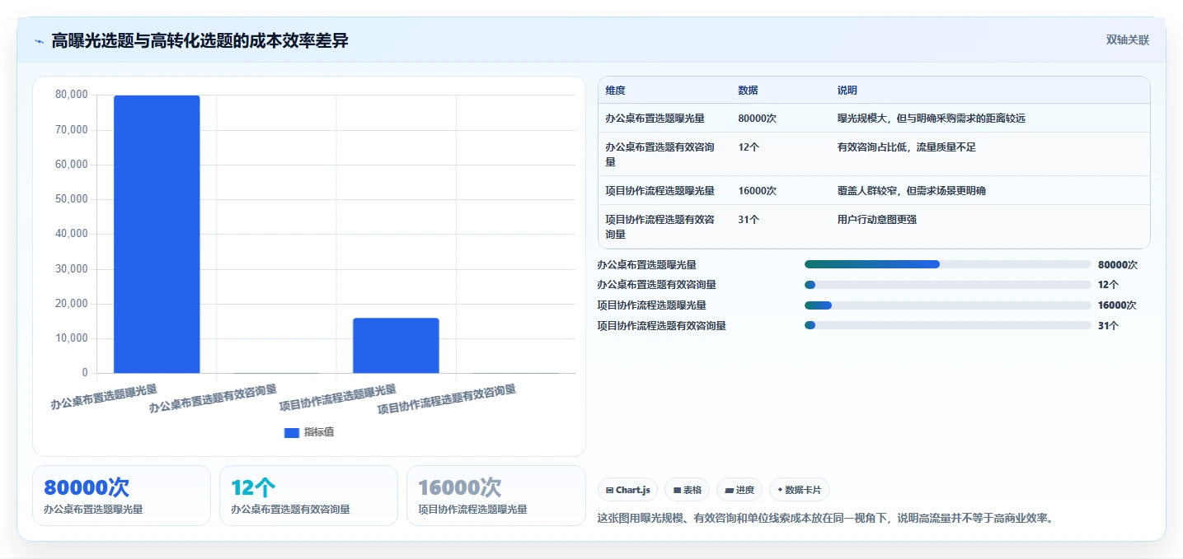
Task: Click progress value 80000次 at right
Action: coord(1118,264)
